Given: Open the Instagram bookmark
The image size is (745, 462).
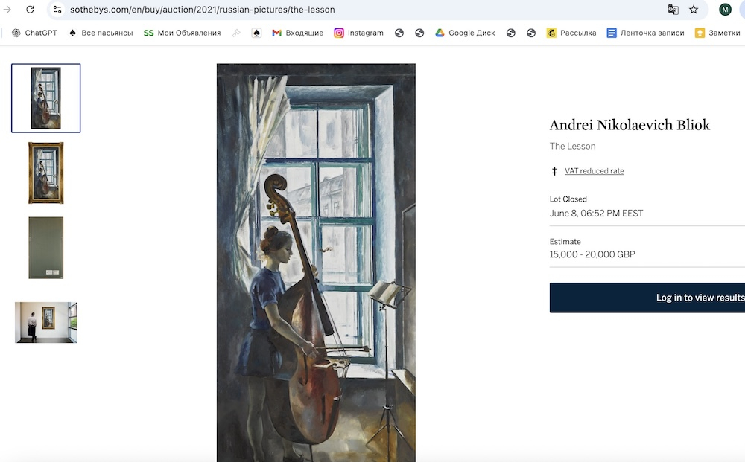Looking at the screenshot, I should 358,33.
